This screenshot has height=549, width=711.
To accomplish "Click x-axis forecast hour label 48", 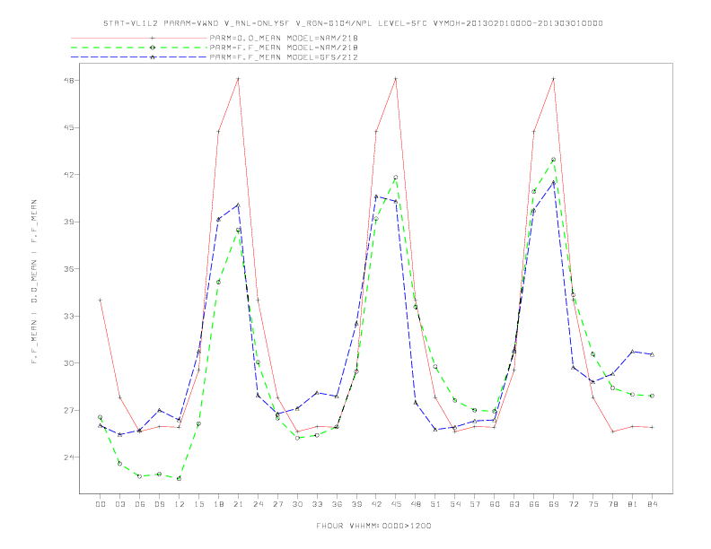I will tap(416, 504).
